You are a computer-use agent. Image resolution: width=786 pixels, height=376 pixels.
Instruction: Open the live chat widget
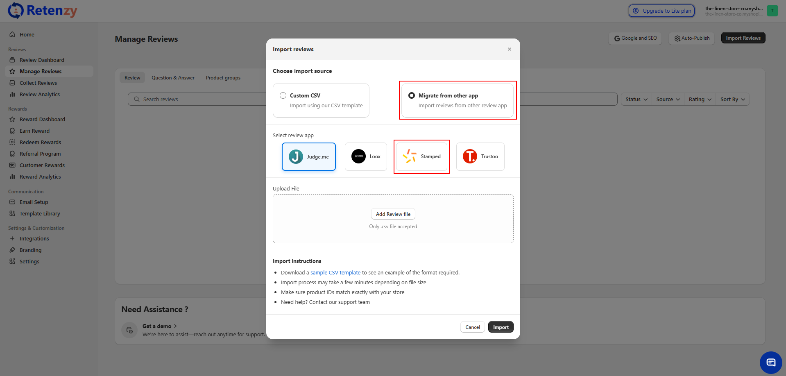point(771,362)
